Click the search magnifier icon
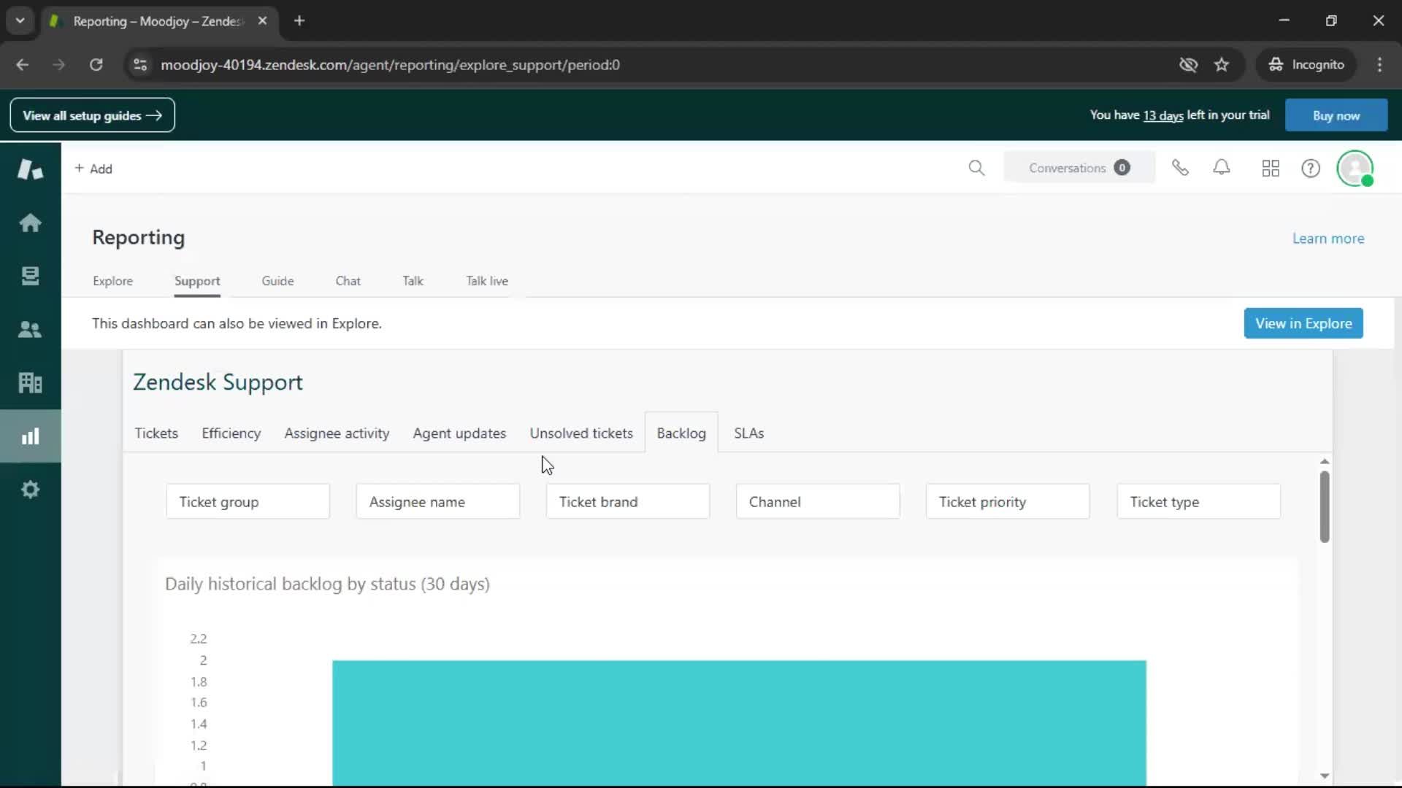The width and height of the screenshot is (1402, 788). [976, 169]
